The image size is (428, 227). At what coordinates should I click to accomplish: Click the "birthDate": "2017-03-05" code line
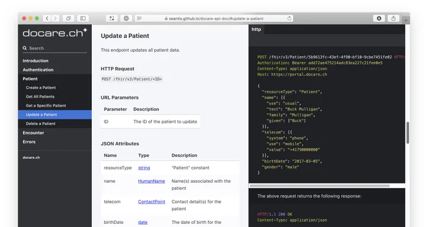[292, 161]
